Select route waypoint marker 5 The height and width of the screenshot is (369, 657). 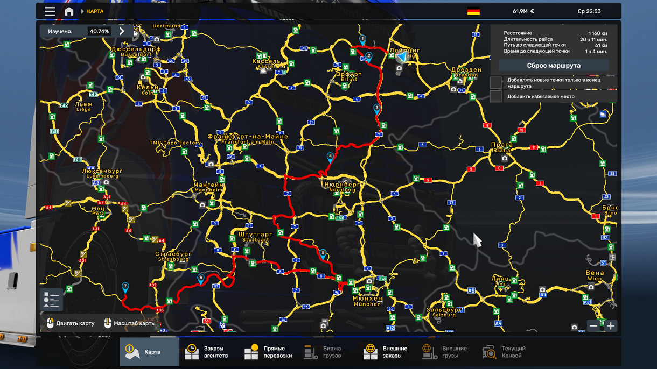point(323,253)
